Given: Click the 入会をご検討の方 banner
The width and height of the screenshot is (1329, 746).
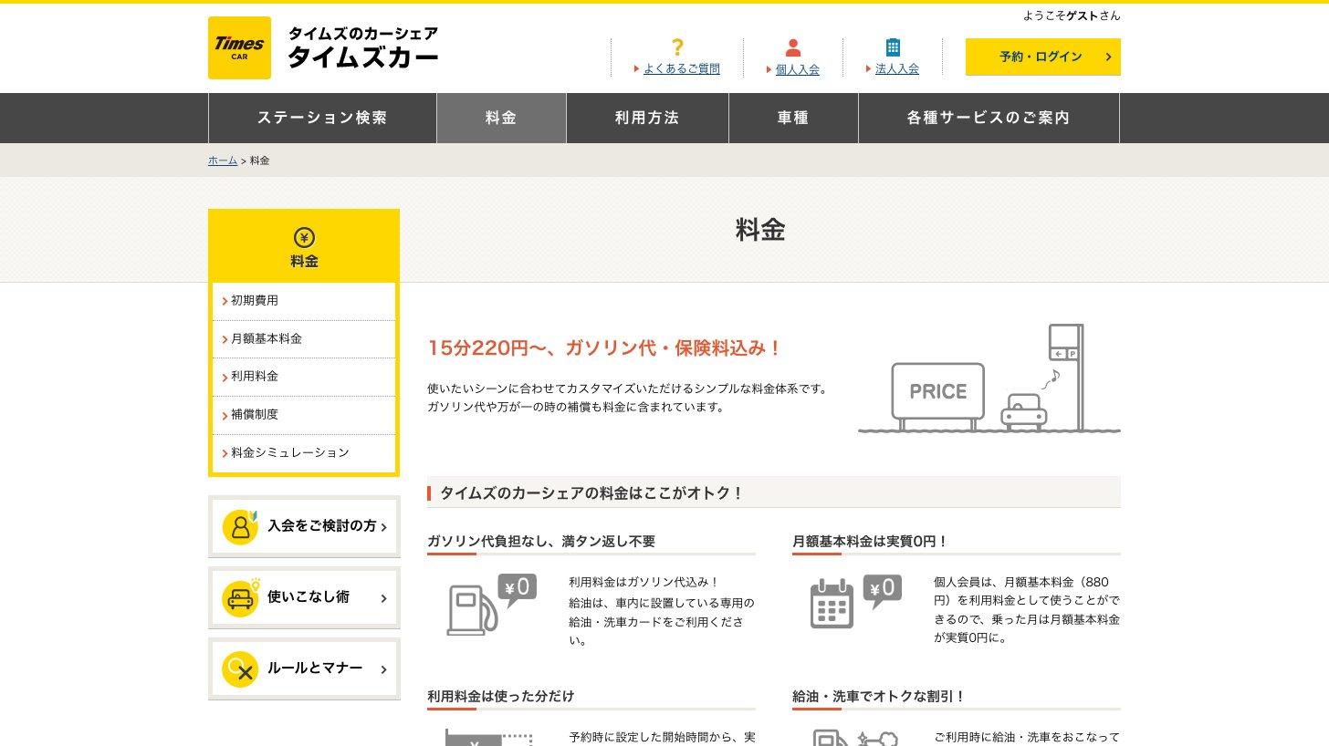Looking at the screenshot, I should [304, 527].
